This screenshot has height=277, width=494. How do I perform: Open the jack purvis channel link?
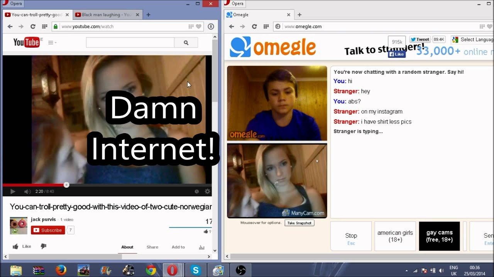point(43,219)
